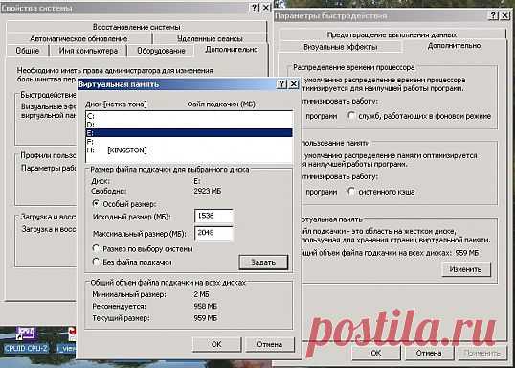Select drive C: in the disk list

(x=189, y=116)
